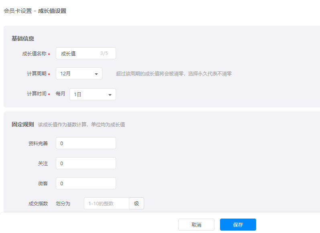Click the 微客 value field
The height and width of the screenshot is (233, 320).
click(x=86, y=183)
